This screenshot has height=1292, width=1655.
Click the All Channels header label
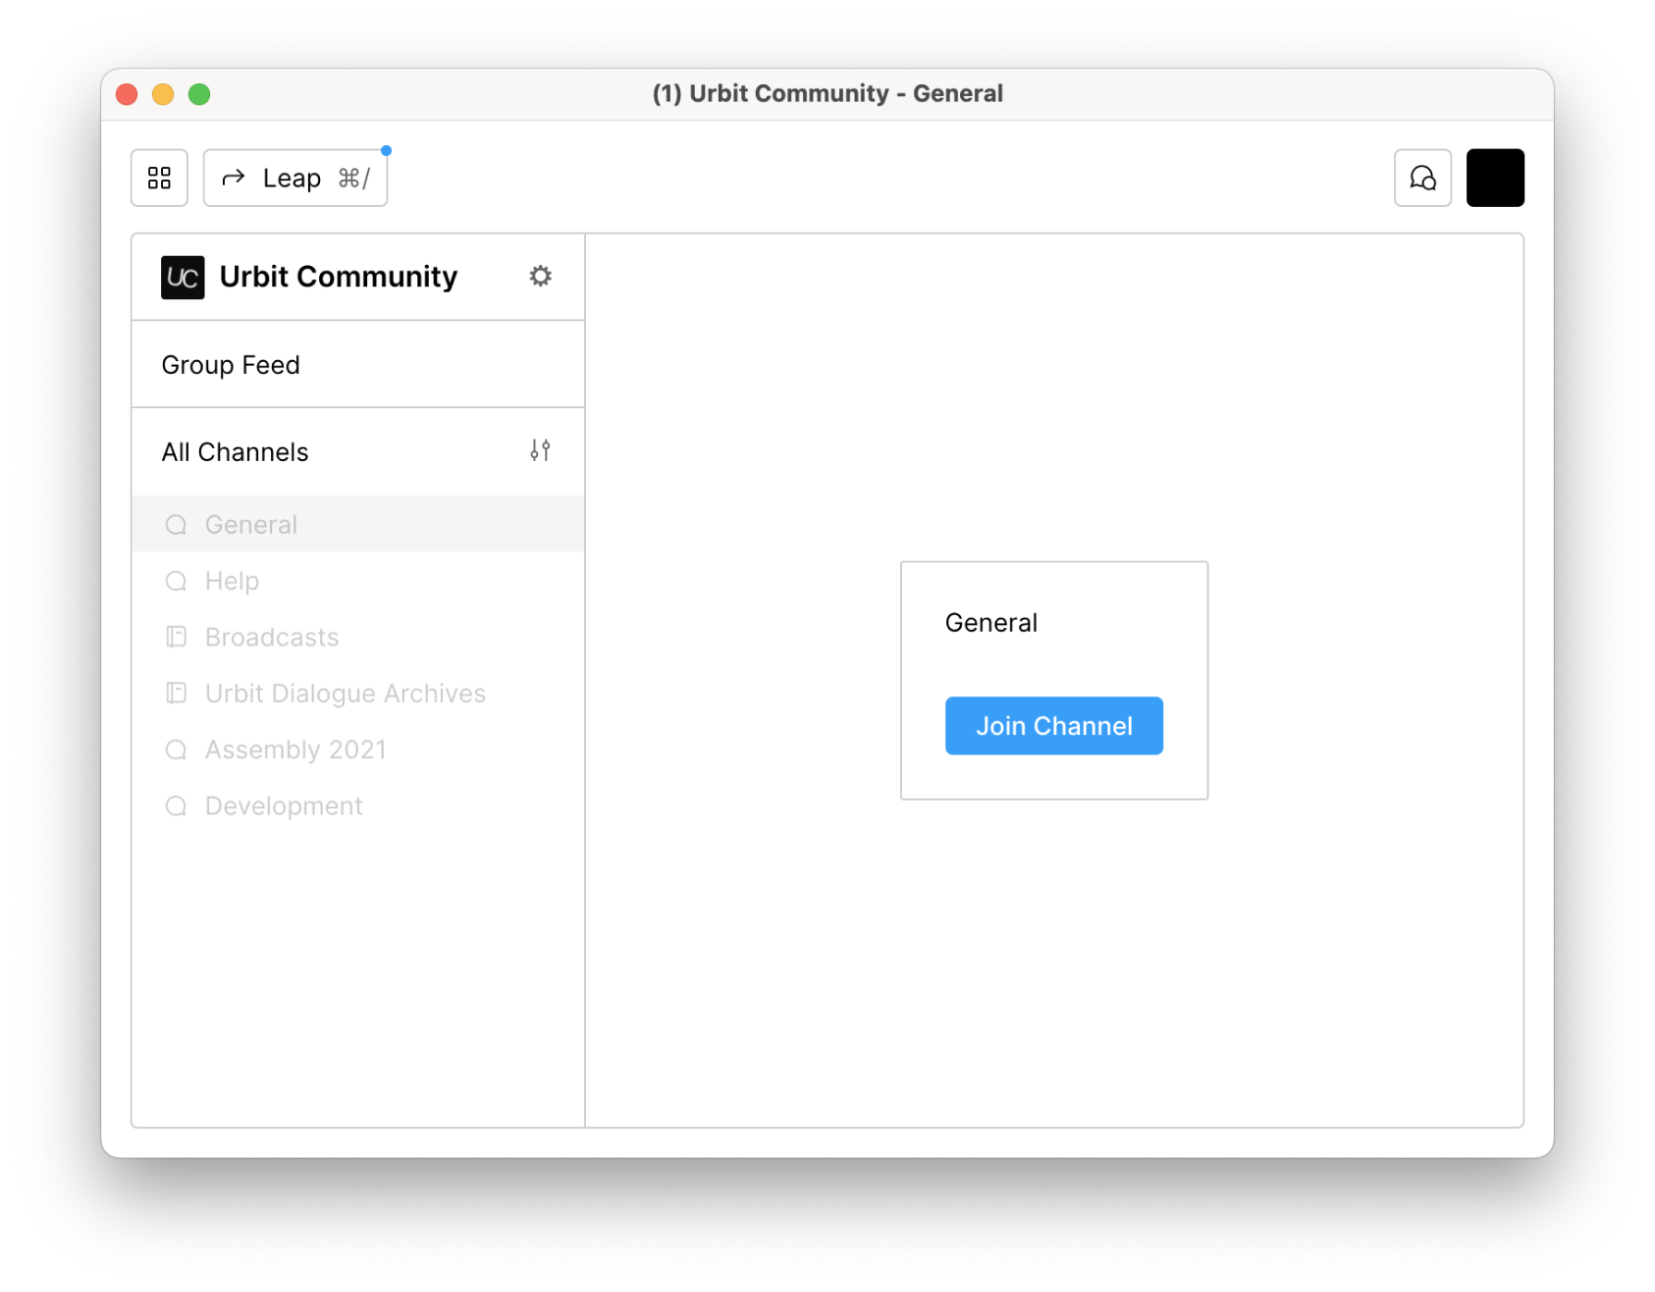pos(235,452)
